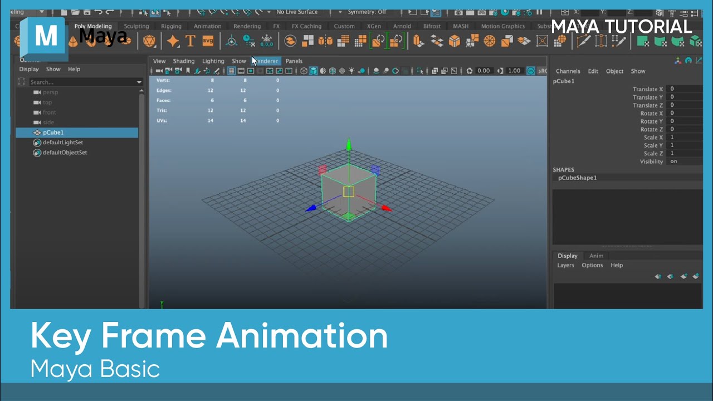Click the Center Pivot shelf icon

pyautogui.click(x=231, y=41)
